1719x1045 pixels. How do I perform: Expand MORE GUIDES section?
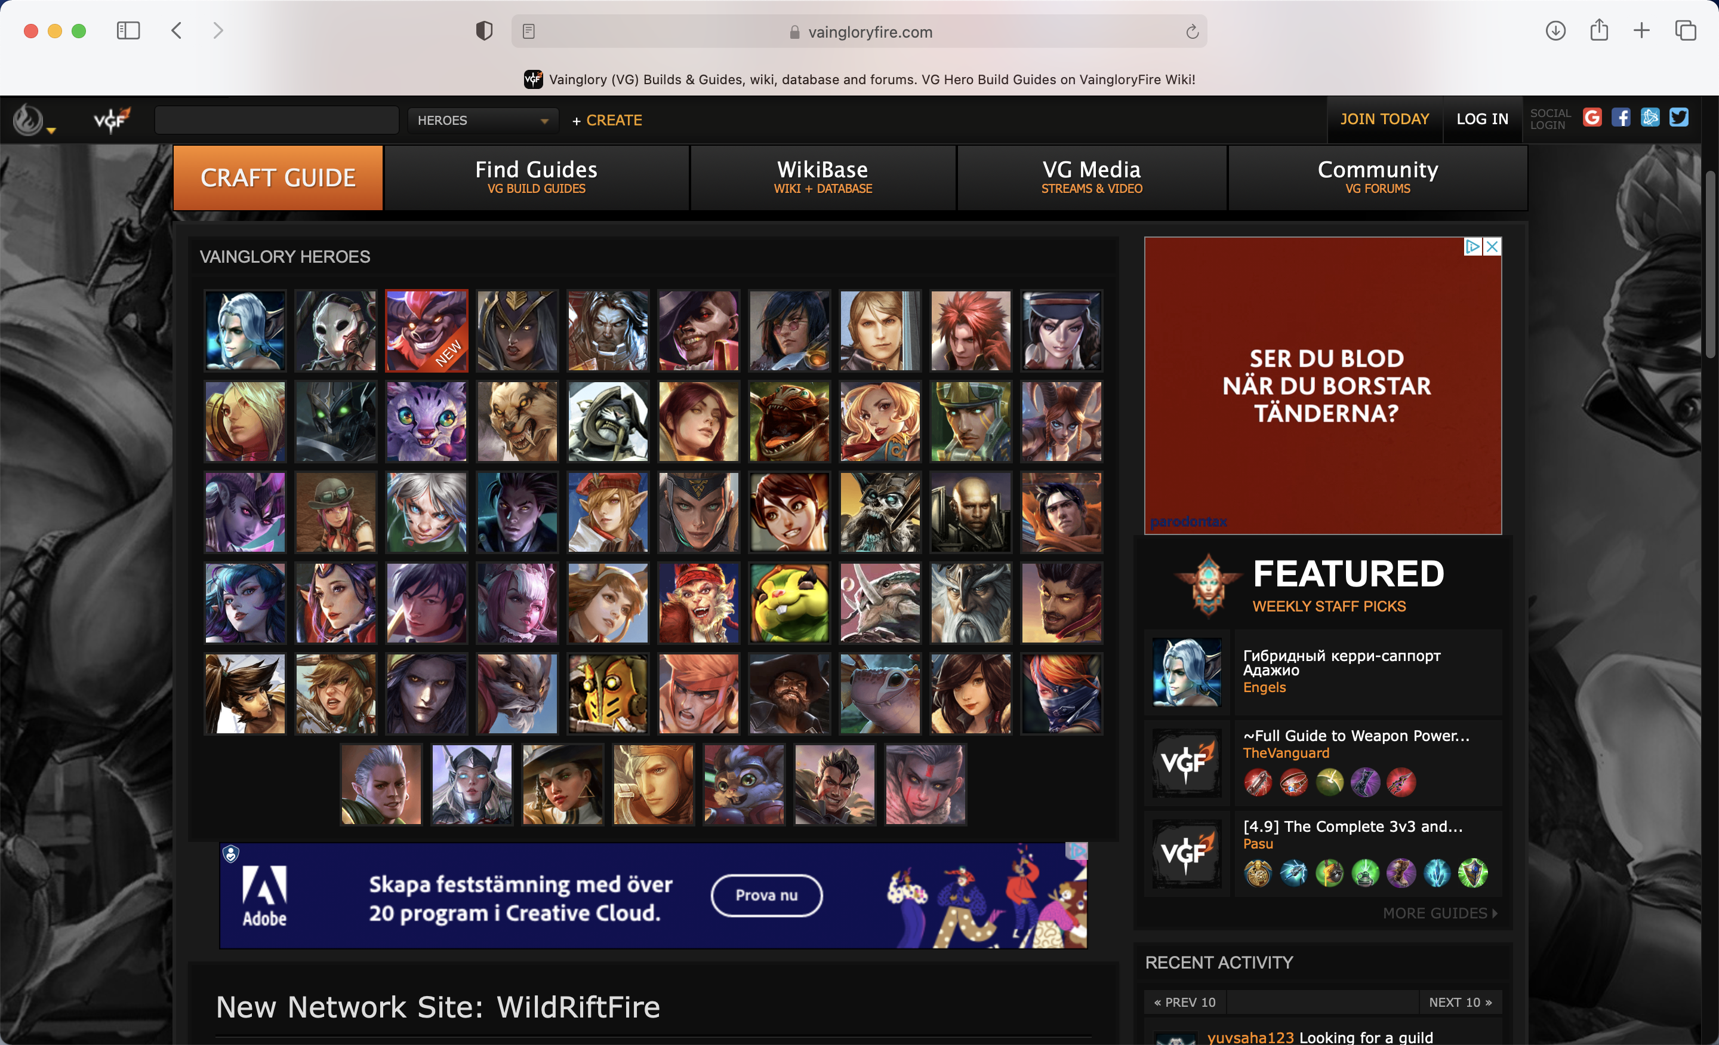click(x=1437, y=912)
